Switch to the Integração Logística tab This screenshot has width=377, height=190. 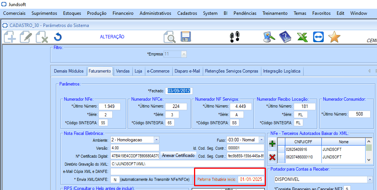point(282,71)
